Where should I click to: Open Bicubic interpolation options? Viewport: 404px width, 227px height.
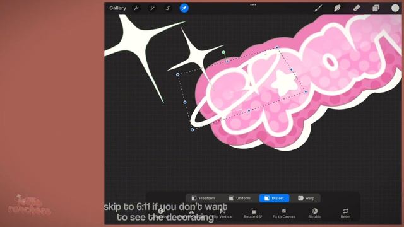point(314,214)
